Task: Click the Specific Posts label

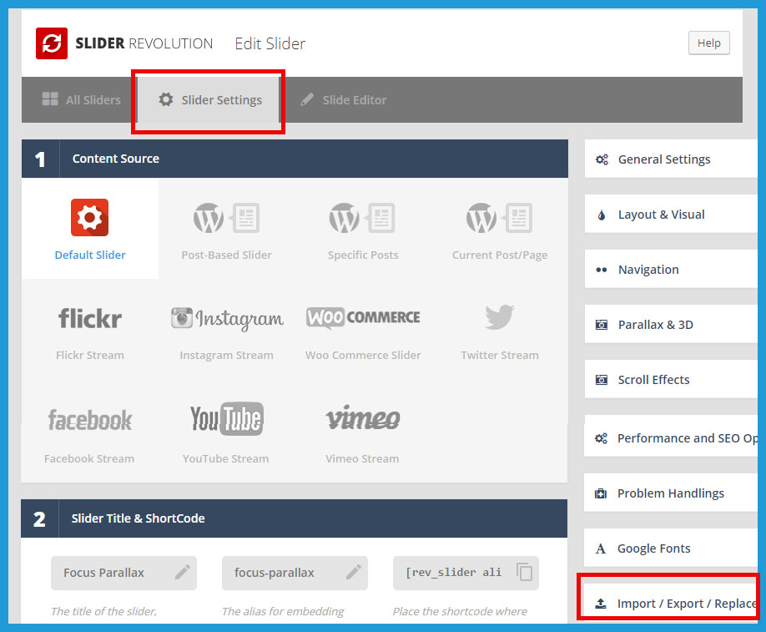Action: 363,255
